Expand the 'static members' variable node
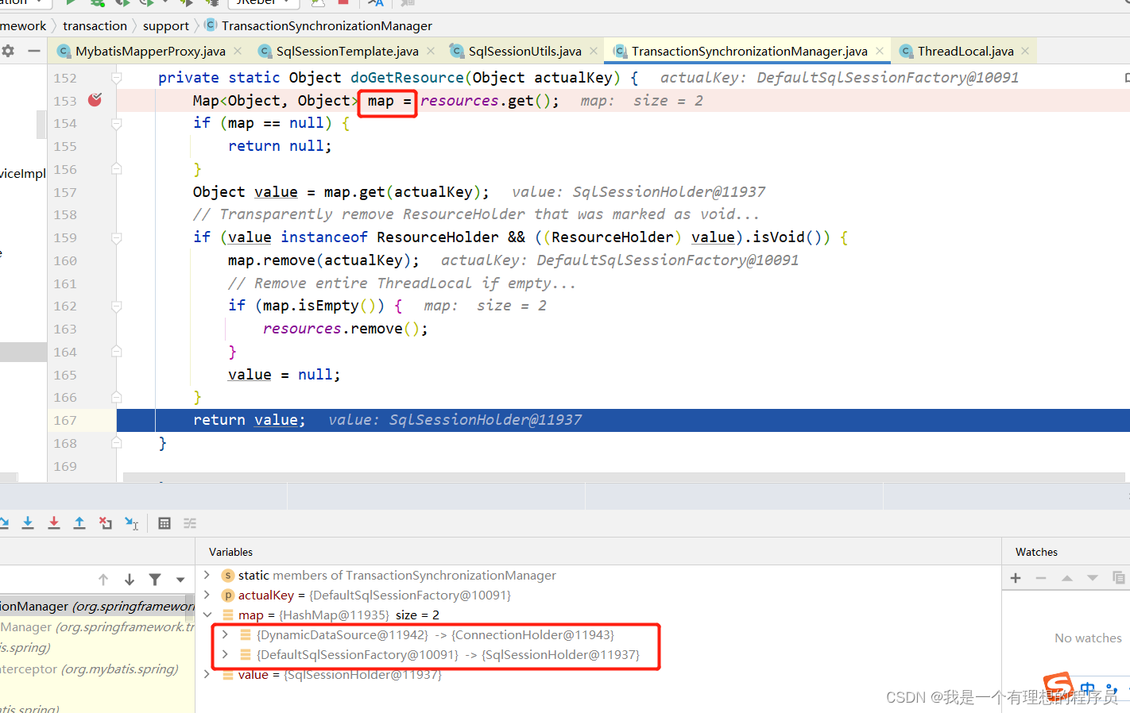This screenshot has height=713, width=1130. (x=207, y=575)
